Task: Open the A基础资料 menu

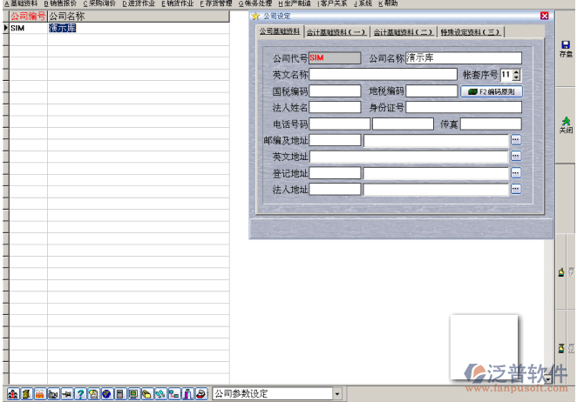Action: point(21,3)
